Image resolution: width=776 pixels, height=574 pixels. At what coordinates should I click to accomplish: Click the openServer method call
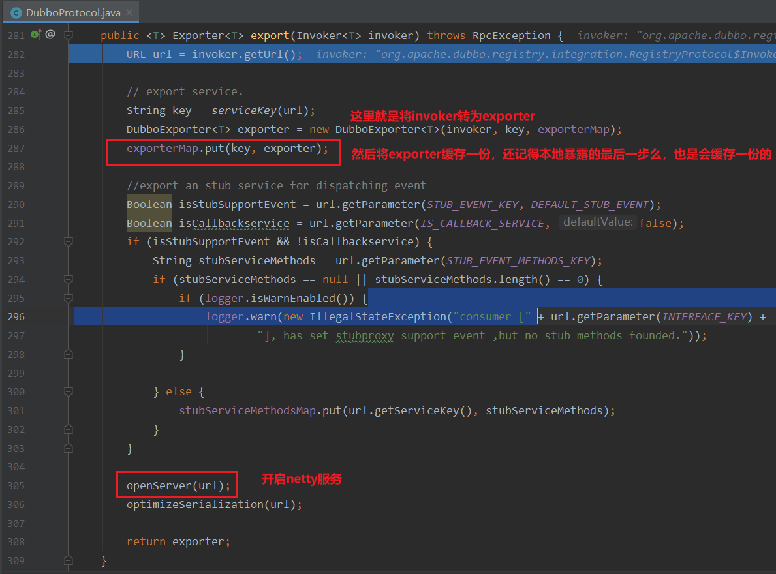coord(159,486)
